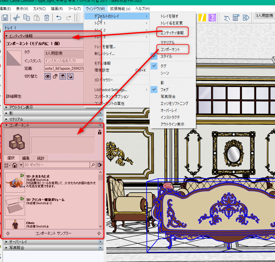Select the 2D 少女たちと犬 component thumbnail
This screenshot has width=275, height=262.
pyautogui.click(x=15, y=183)
